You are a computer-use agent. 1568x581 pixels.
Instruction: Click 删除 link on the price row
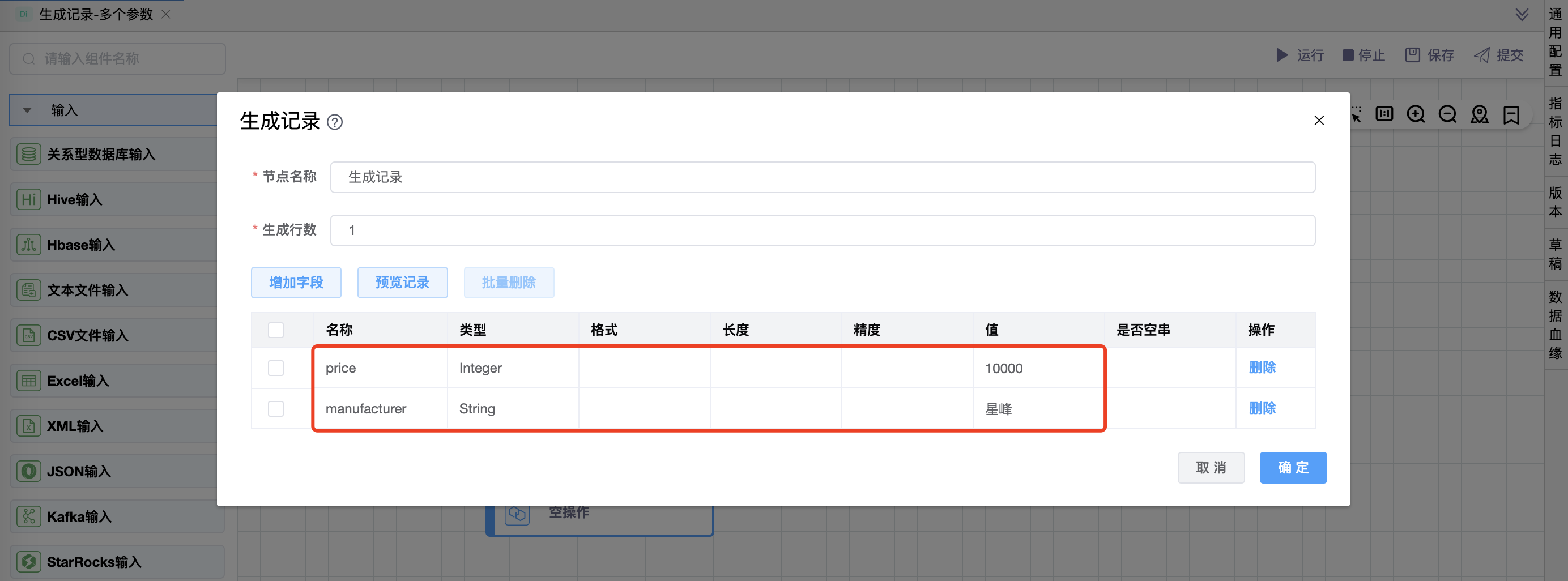click(1263, 368)
